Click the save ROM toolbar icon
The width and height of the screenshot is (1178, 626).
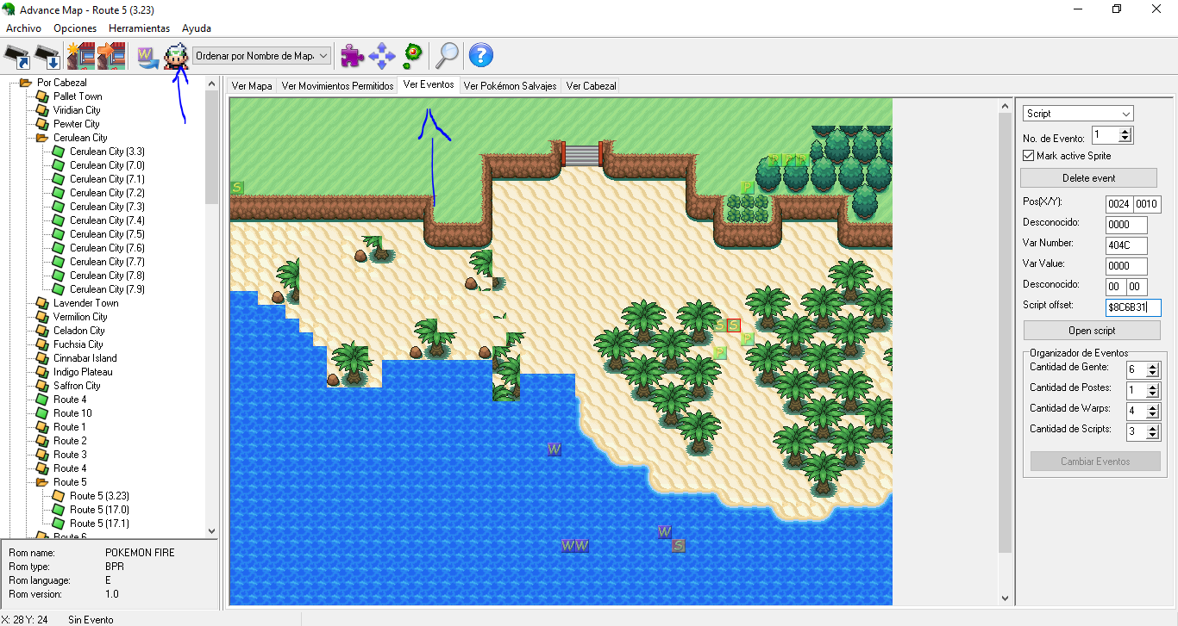coord(47,57)
